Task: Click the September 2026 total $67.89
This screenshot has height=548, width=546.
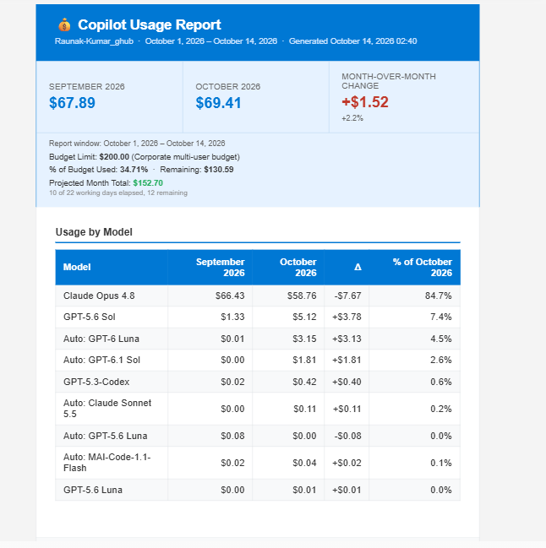Action: (72, 103)
